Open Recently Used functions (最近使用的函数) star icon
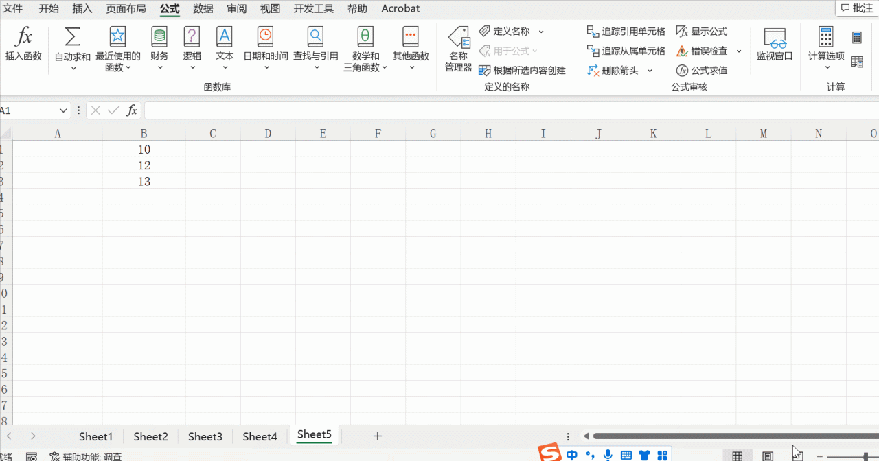879x461 pixels. click(118, 36)
